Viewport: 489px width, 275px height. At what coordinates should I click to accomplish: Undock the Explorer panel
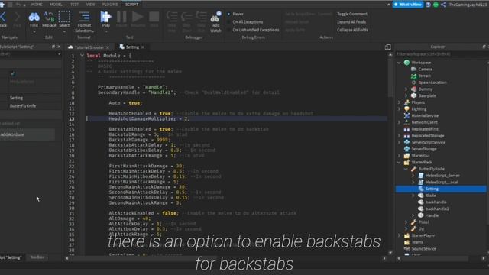point(484,47)
